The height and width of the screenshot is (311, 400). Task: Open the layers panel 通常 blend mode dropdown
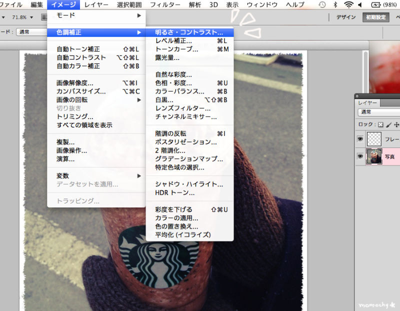coord(379,112)
